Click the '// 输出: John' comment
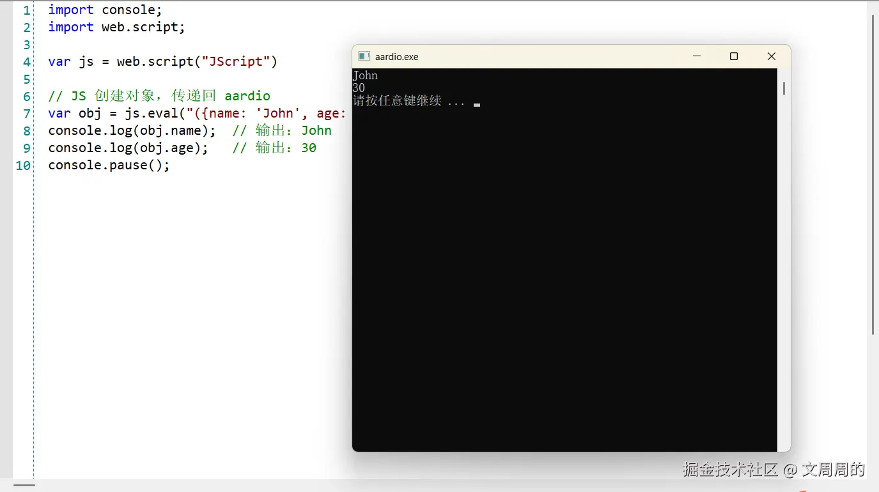The width and height of the screenshot is (879, 492). 282,131
